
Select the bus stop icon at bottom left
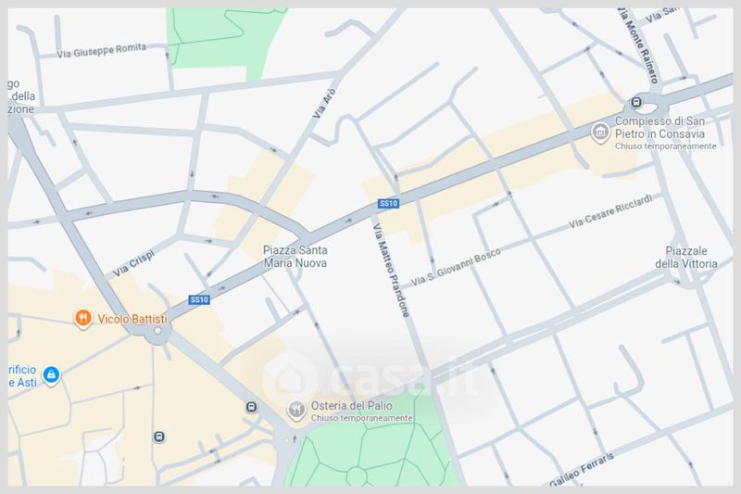point(159,437)
